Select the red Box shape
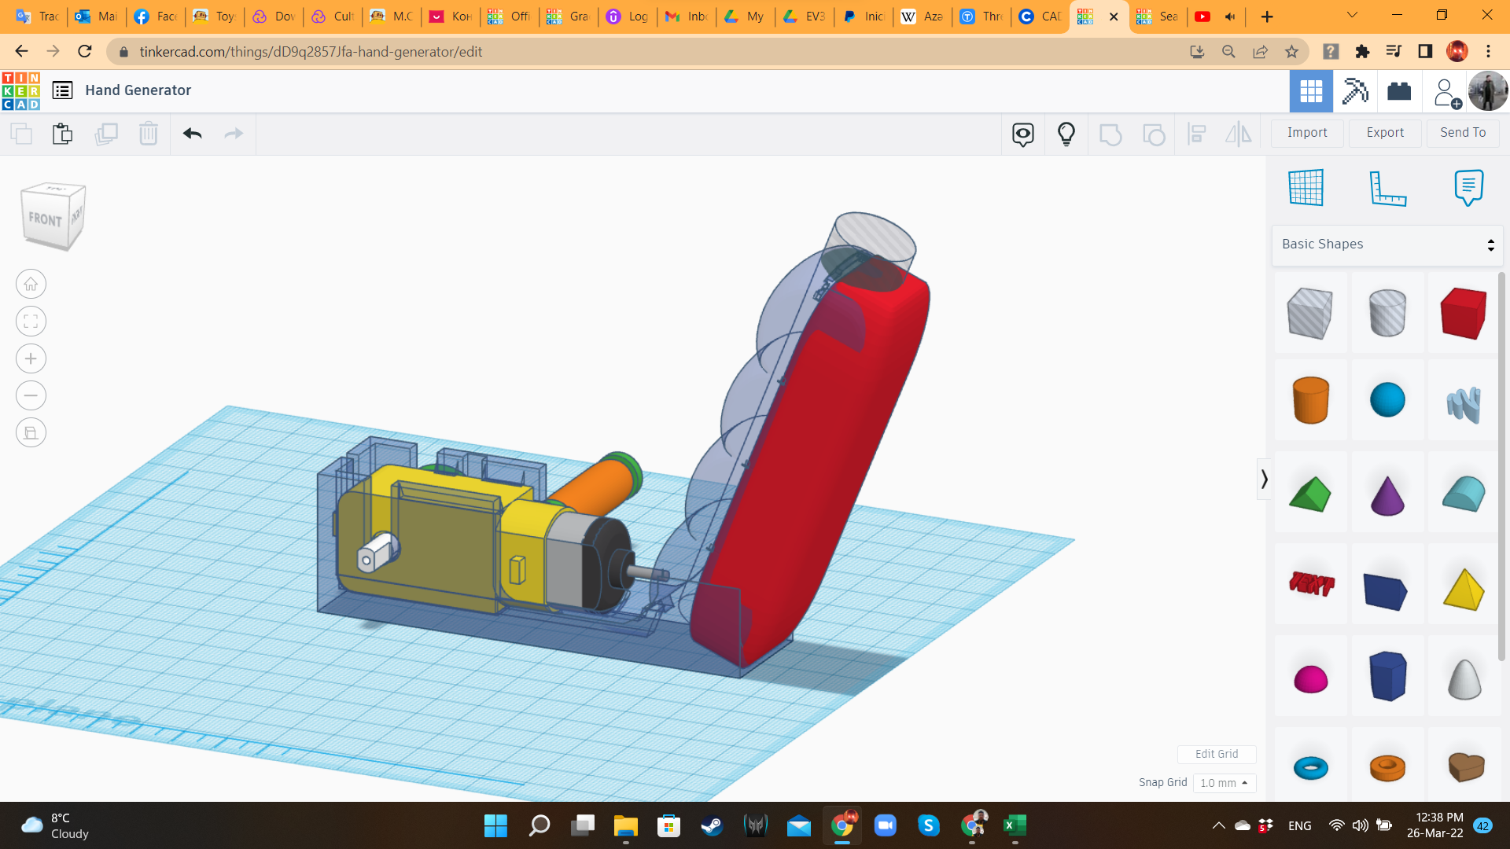Screen dimensions: 1510x849 pyautogui.click(x=1463, y=313)
